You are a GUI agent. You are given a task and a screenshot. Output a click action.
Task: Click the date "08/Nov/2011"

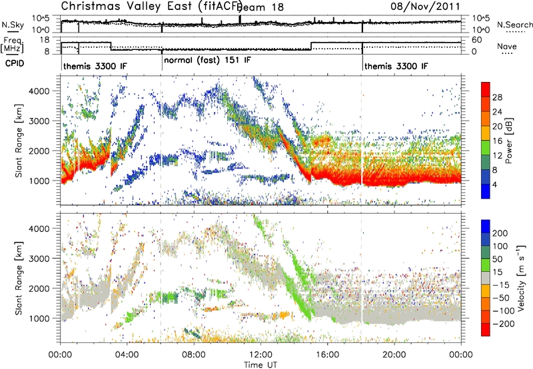click(425, 6)
